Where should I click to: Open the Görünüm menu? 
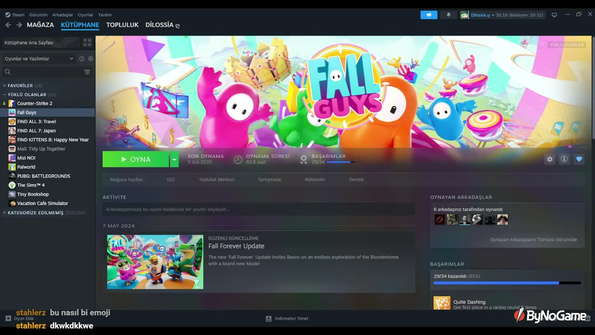[x=38, y=15]
